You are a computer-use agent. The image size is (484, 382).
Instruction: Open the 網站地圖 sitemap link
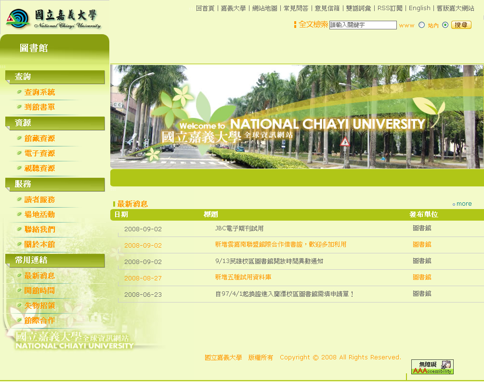[264, 8]
